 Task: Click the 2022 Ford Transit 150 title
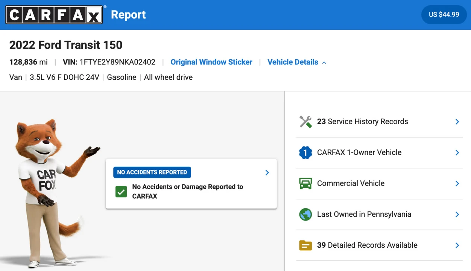(66, 45)
